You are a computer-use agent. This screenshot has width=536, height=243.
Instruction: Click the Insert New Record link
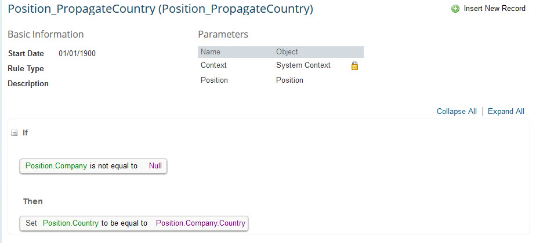pyautogui.click(x=494, y=9)
